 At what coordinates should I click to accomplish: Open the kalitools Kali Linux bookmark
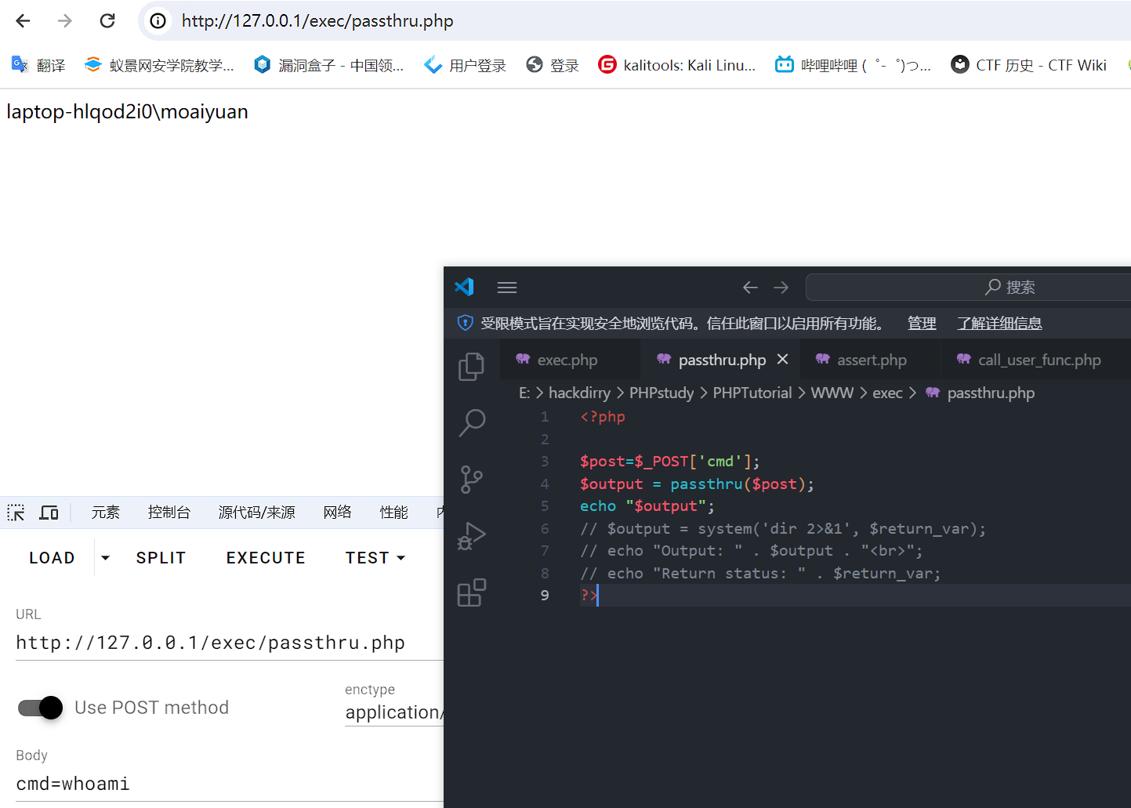point(677,65)
